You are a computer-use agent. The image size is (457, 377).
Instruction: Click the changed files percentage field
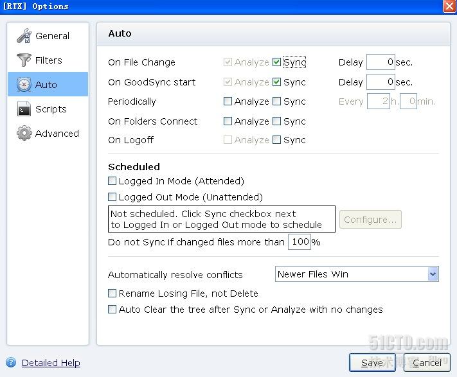click(300, 241)
